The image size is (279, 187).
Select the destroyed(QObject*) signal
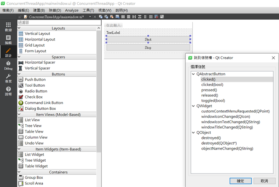(219, 143)
